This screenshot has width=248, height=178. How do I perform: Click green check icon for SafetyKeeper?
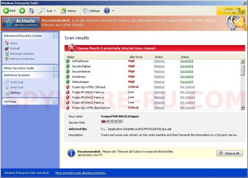pos(68,82)
